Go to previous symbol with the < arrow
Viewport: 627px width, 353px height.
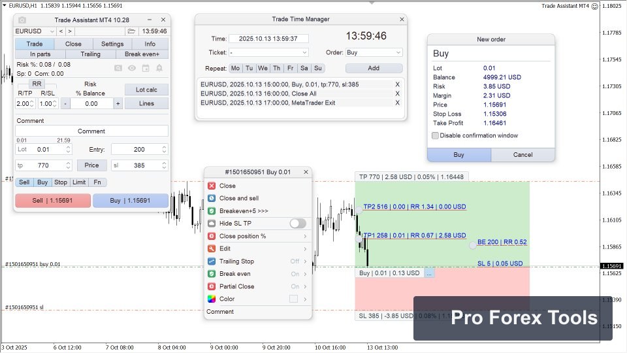coord(61,31)
